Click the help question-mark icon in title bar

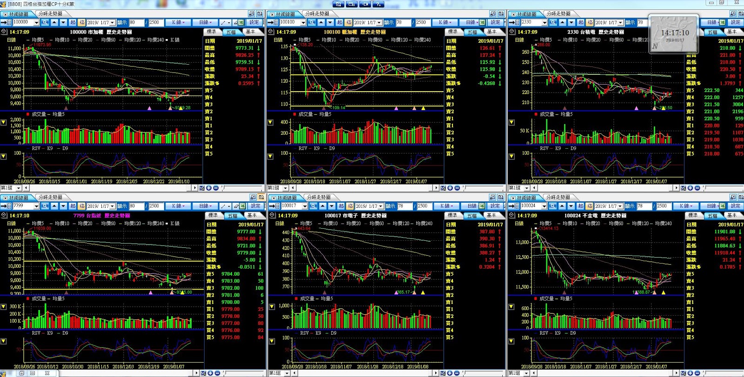pos(379,4)
